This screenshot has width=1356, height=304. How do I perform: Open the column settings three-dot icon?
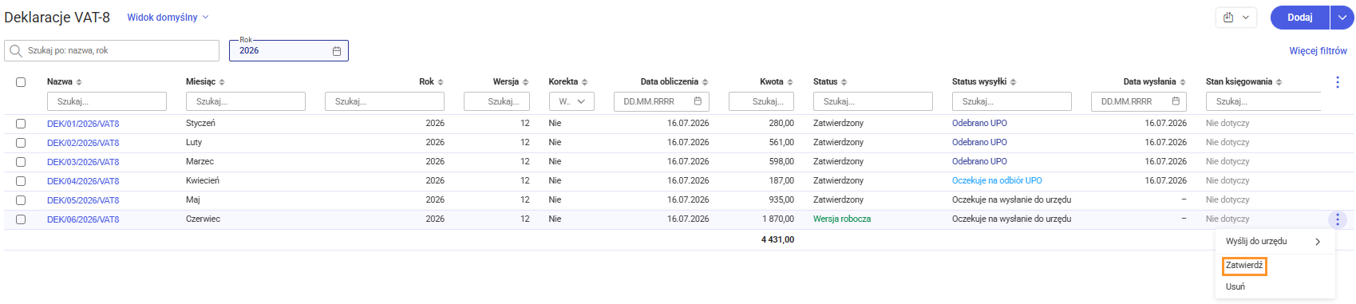click(1338, 82)
